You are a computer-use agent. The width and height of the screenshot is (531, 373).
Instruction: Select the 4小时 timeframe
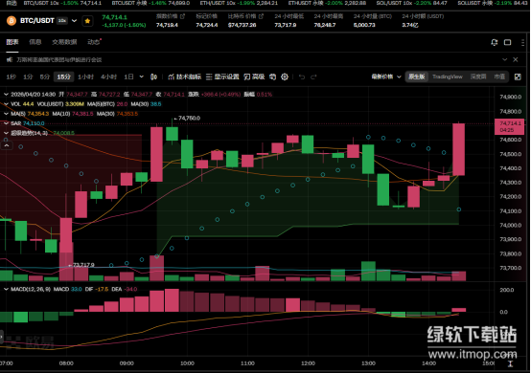pyautogui.click(x=108, y=77)
